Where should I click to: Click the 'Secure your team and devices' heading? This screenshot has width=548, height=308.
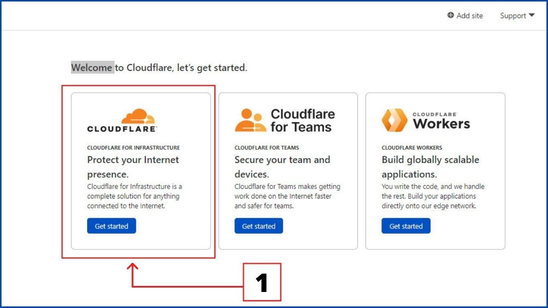tap(282, 167)
